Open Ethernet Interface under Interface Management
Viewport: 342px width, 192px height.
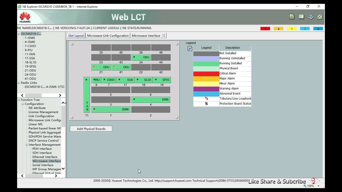tap(45, 157)
